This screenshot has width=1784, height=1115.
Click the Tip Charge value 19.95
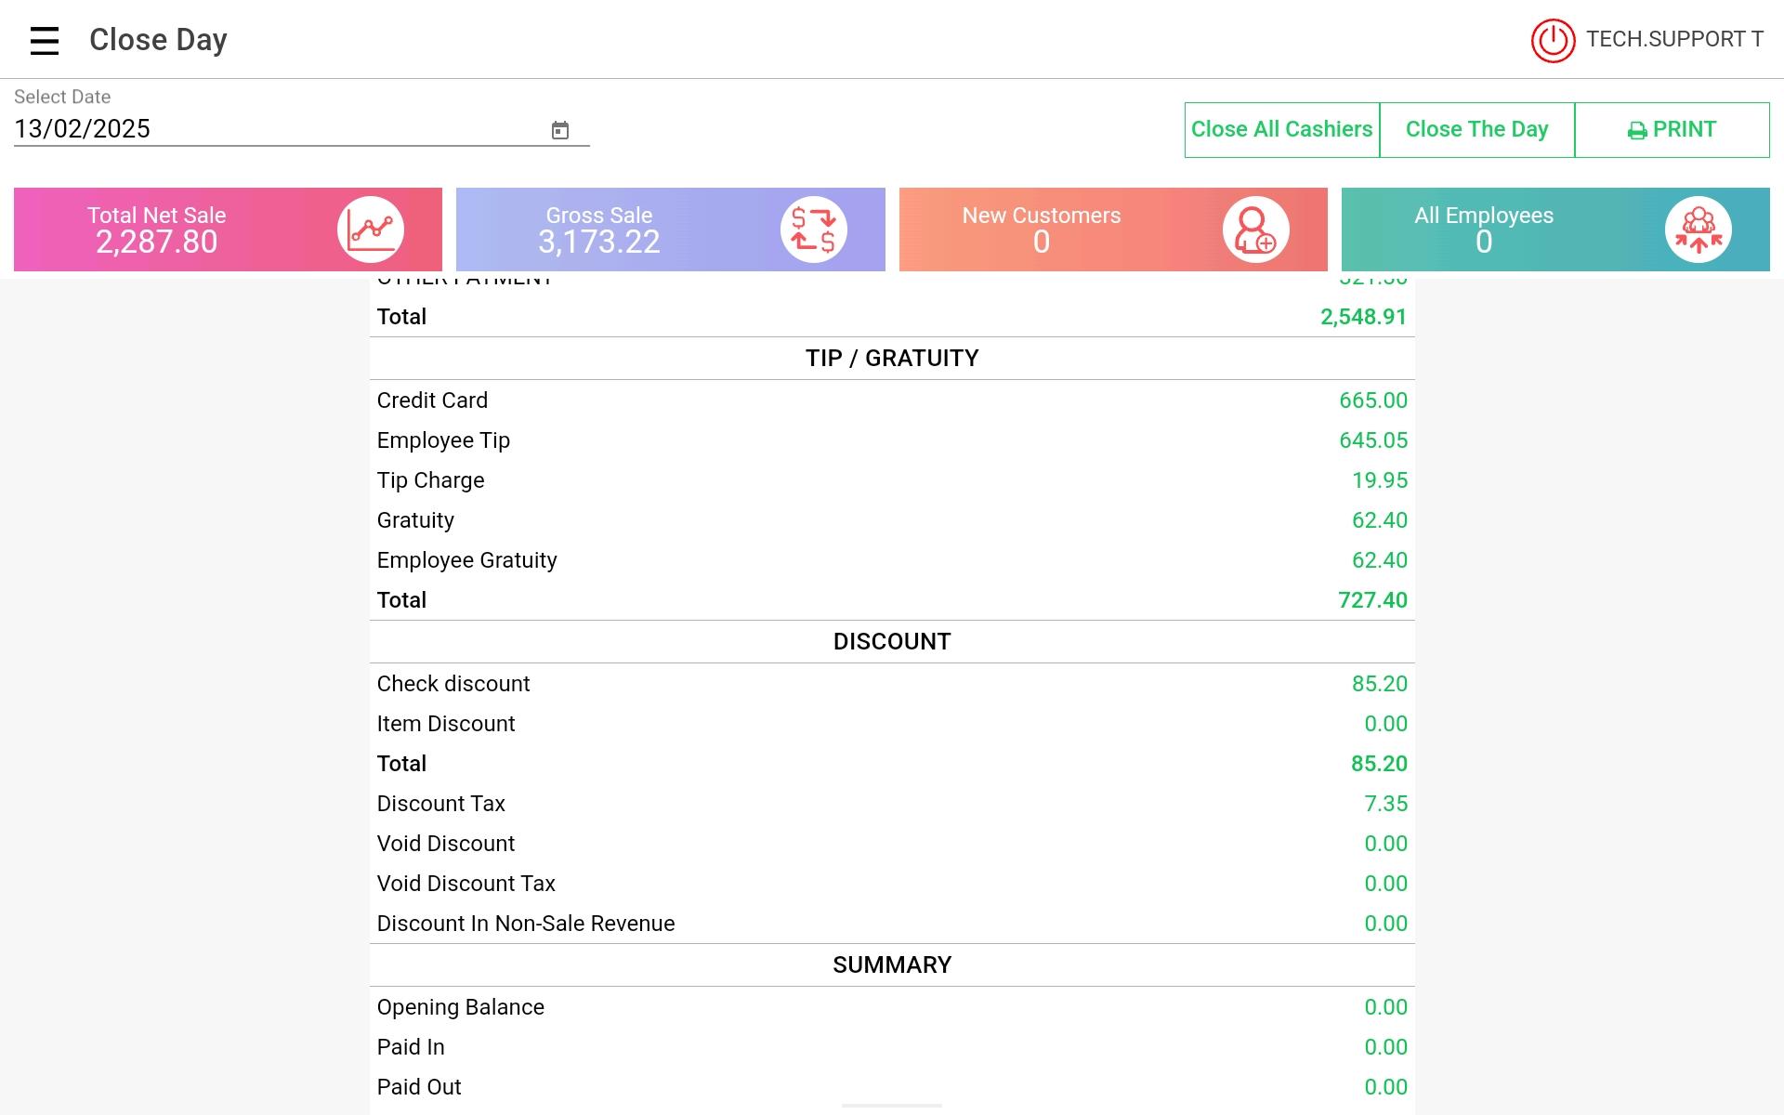click(1380, 480)
